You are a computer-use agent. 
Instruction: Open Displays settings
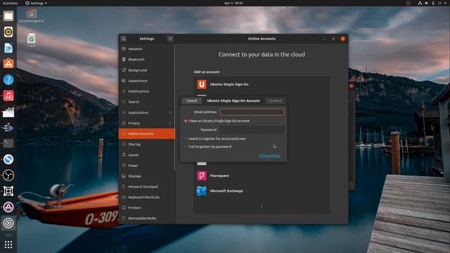click(x=147, y=176)
